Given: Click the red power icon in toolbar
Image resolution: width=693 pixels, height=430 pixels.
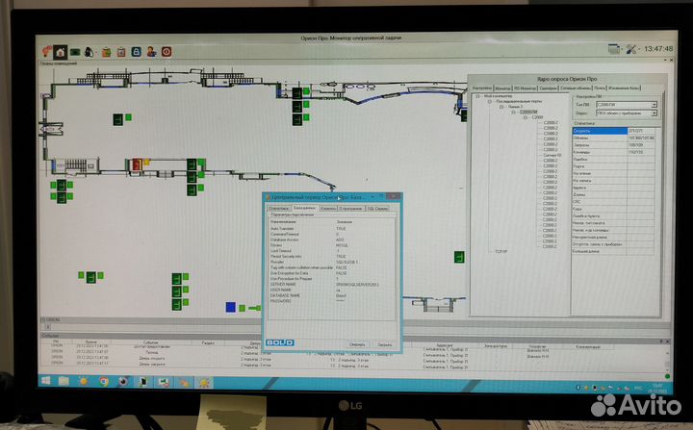Looking at the screenshot, I should click(x=167, y=51).
